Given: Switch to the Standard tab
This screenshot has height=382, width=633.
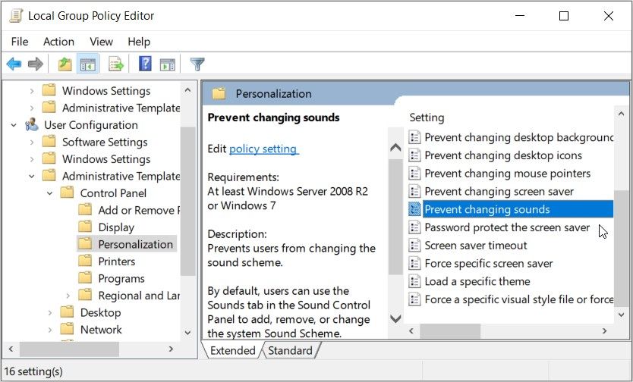Looking at the screenshot, I should [290, 350].
